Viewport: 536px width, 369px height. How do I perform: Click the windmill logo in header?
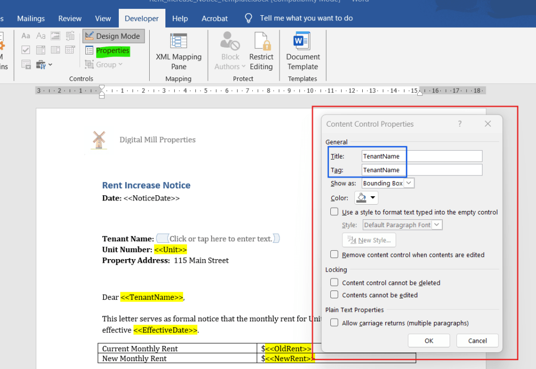99,140
